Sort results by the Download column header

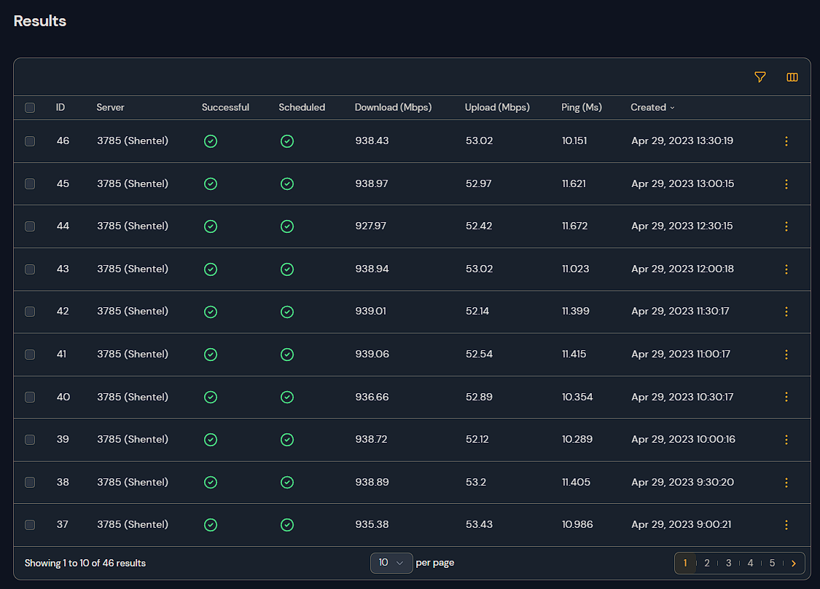click(x=393, y=107)
